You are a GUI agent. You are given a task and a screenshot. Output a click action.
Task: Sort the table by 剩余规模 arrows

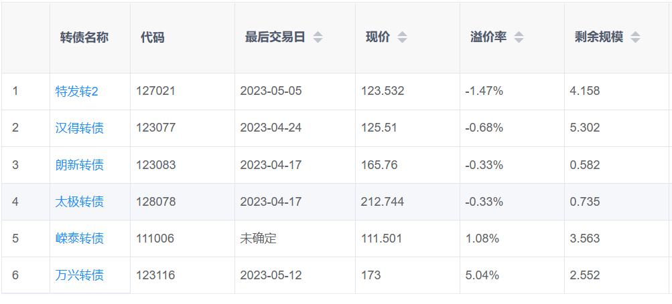[x=635, y=37]
